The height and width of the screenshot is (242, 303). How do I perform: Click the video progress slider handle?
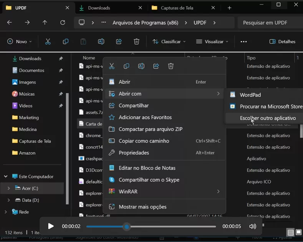(x=127, y=227)
